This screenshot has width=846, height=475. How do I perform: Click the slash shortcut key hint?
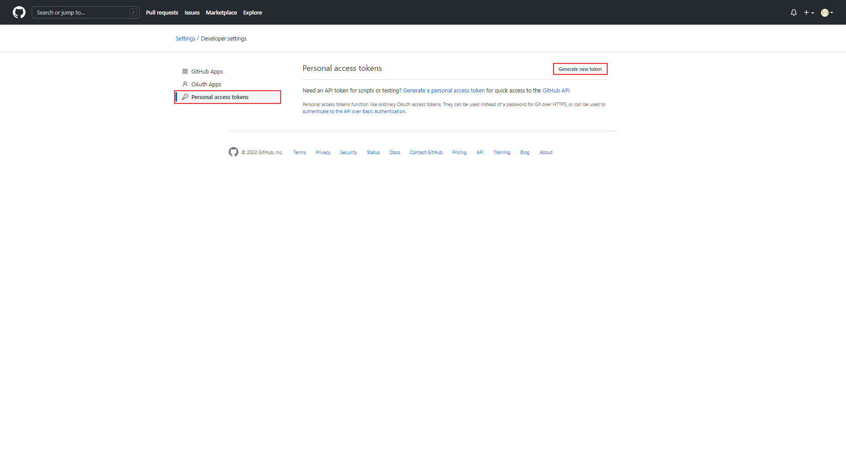[x=133, y=12]
